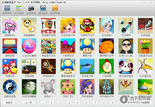155x107 pixels.
Task: Open the 蘑菇地盘争夺 mushroom game icon
Action: pyautogui.click(x=68, y=66)
